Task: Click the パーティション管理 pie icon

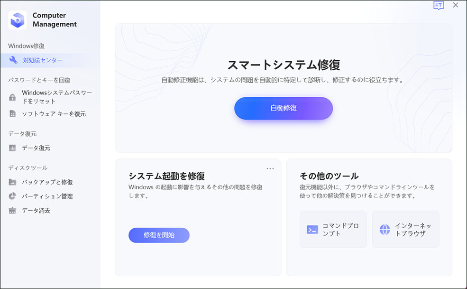Action: [12, 196]
